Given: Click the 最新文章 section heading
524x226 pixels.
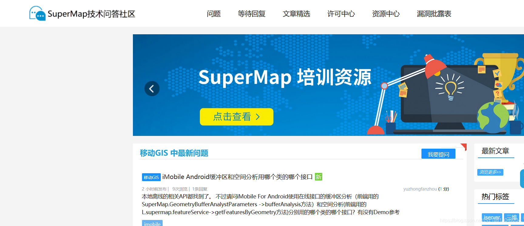Looking at the screenshot, I should pos(495,151).
